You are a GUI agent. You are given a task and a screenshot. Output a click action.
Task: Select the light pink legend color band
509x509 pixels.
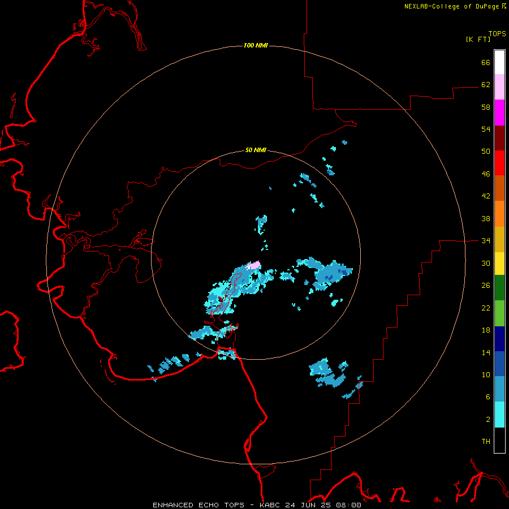(x=499, y=87)
